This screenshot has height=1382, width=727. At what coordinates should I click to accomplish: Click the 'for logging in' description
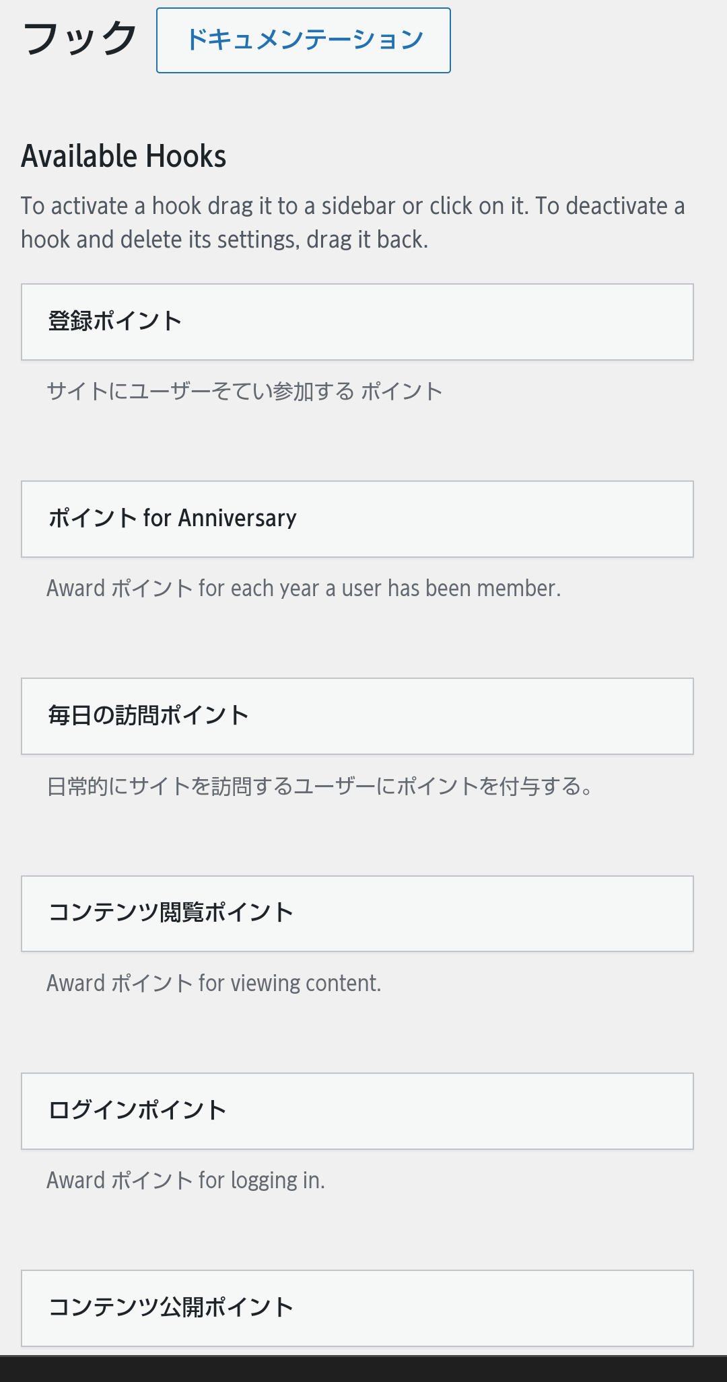tap(262, 1180)
